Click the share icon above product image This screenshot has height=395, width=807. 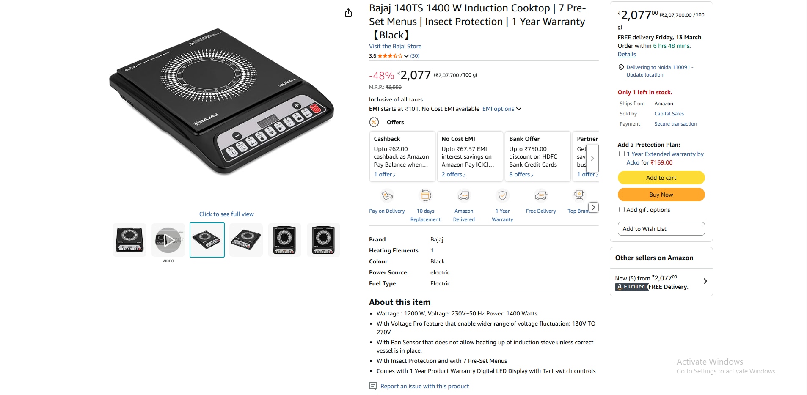coord(348,13)
